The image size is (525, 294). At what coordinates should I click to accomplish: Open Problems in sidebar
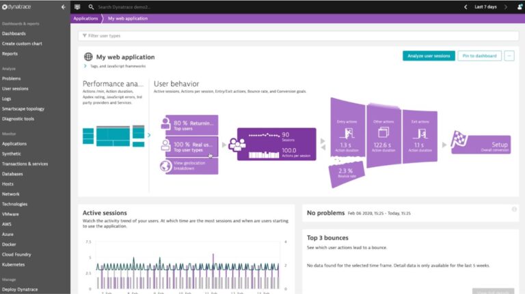pyautogui.click(x=12, y=78)
